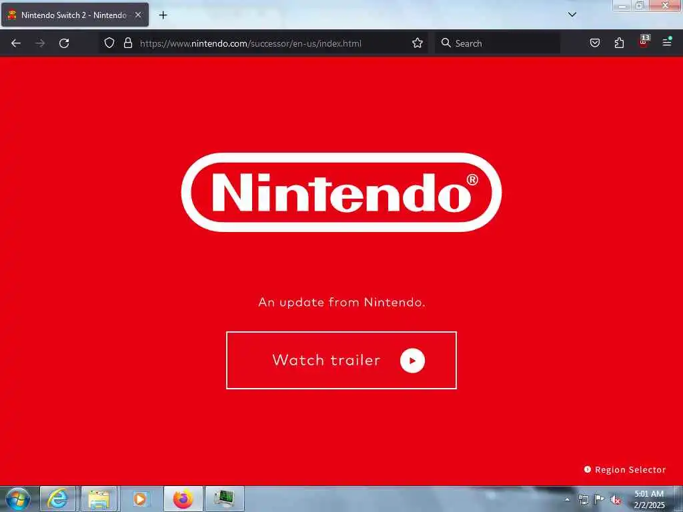Viewport: 683px width, 512px height.
Task: Reload the page with the refresh icon
Action: tap(64, 43)
